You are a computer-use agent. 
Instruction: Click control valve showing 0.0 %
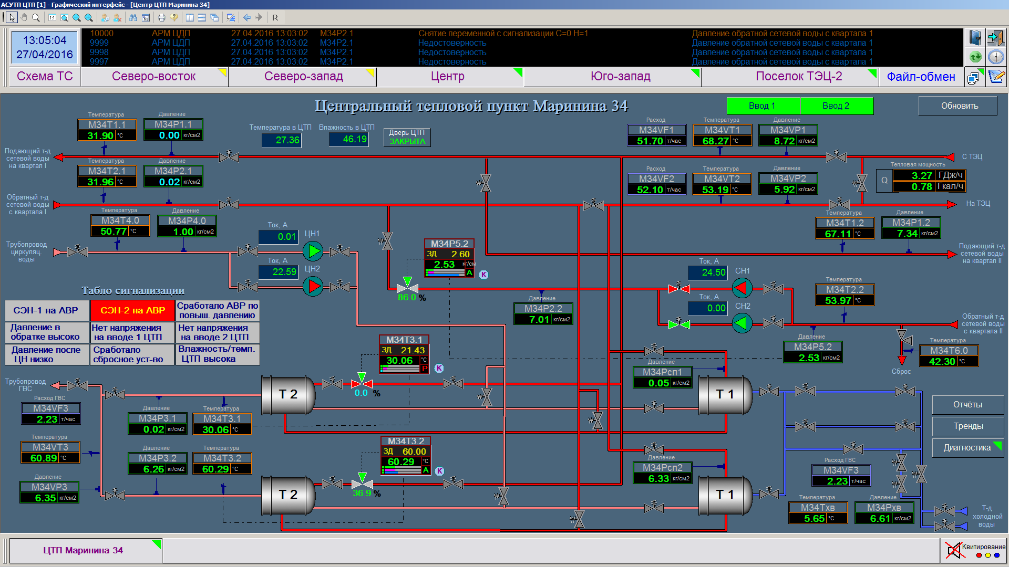(x=362, y=382)
